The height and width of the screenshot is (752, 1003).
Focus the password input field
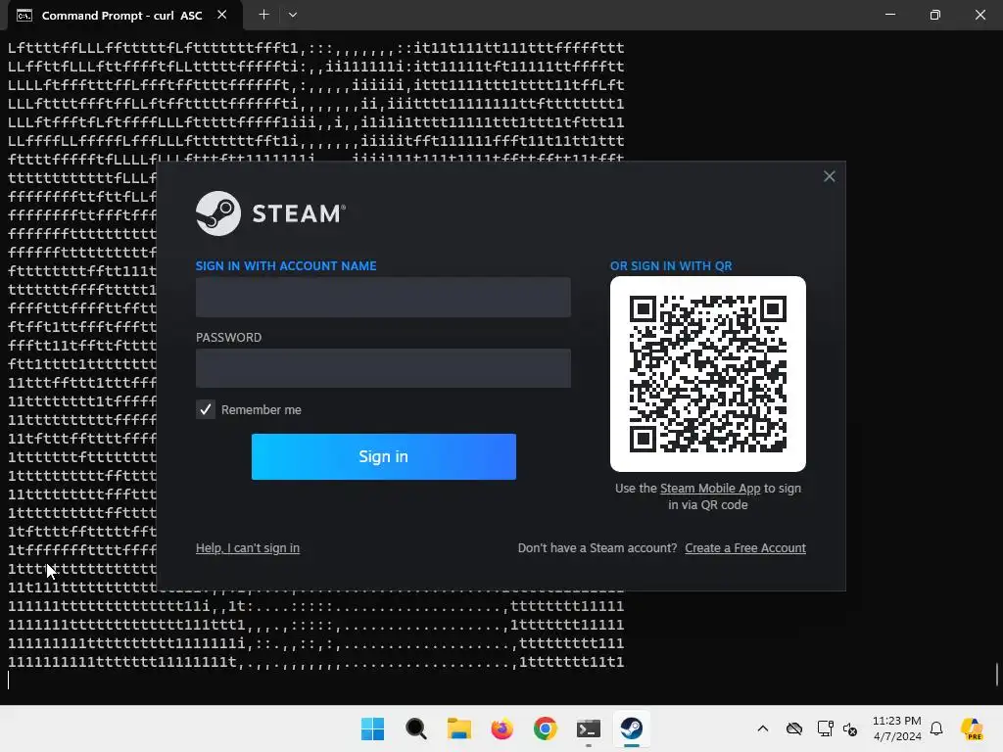tap(383, 368)
